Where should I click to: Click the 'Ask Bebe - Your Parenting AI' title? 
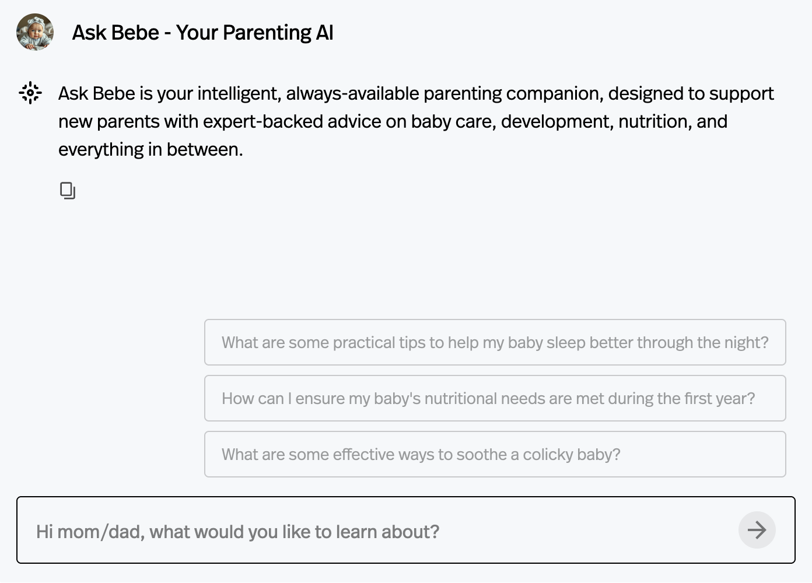coord(202,33)
